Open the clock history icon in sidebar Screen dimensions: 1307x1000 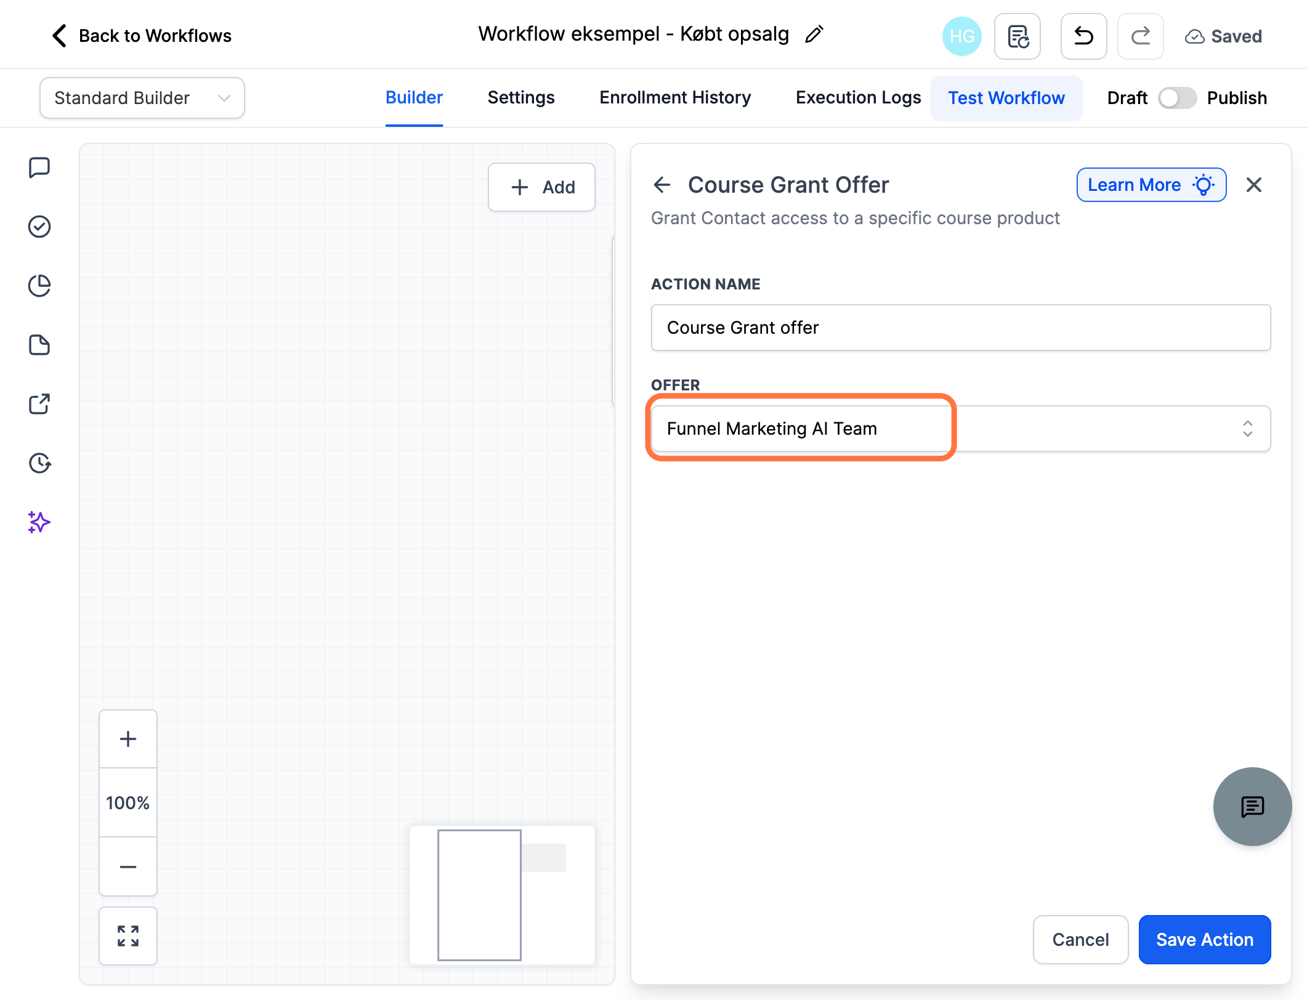39,463
